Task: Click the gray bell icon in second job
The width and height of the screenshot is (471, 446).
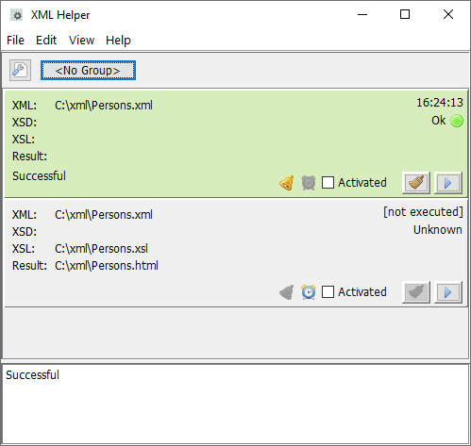Action: click(x=287, y=292)
